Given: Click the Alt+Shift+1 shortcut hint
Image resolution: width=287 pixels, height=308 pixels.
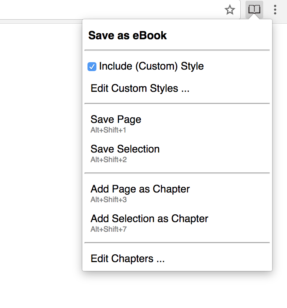Looking at the screenshot, I should point(108,130).
